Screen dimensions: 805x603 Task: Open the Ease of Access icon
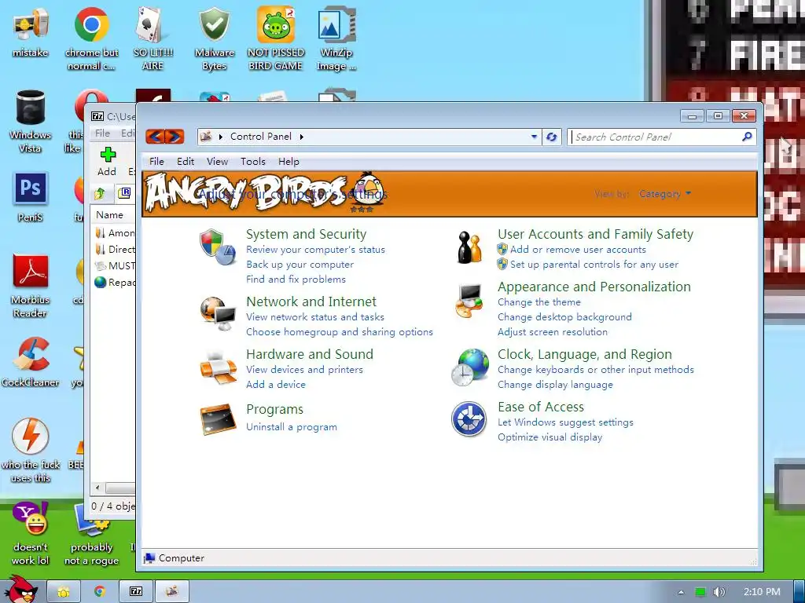pos(469,419)
